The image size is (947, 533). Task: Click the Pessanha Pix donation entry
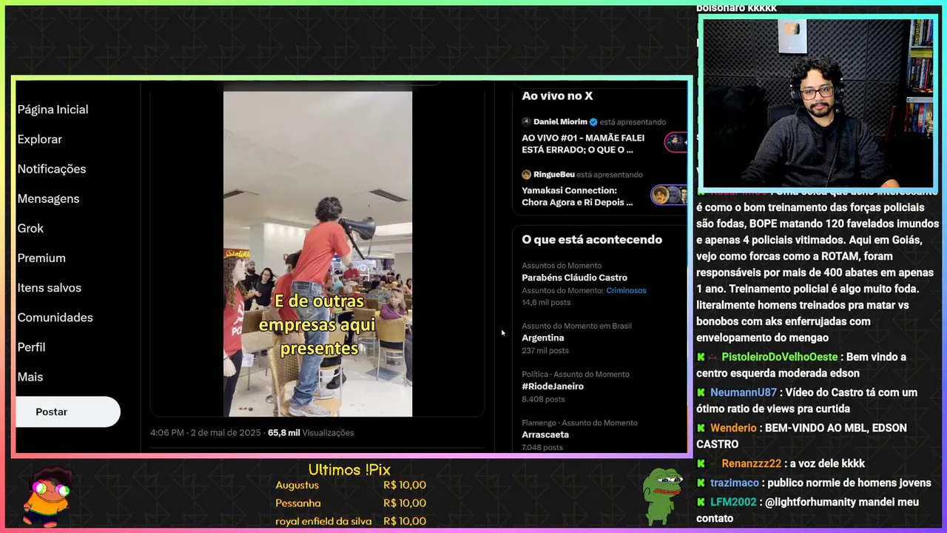351,503
